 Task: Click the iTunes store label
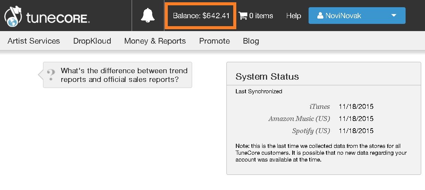[x=320, y=107]
